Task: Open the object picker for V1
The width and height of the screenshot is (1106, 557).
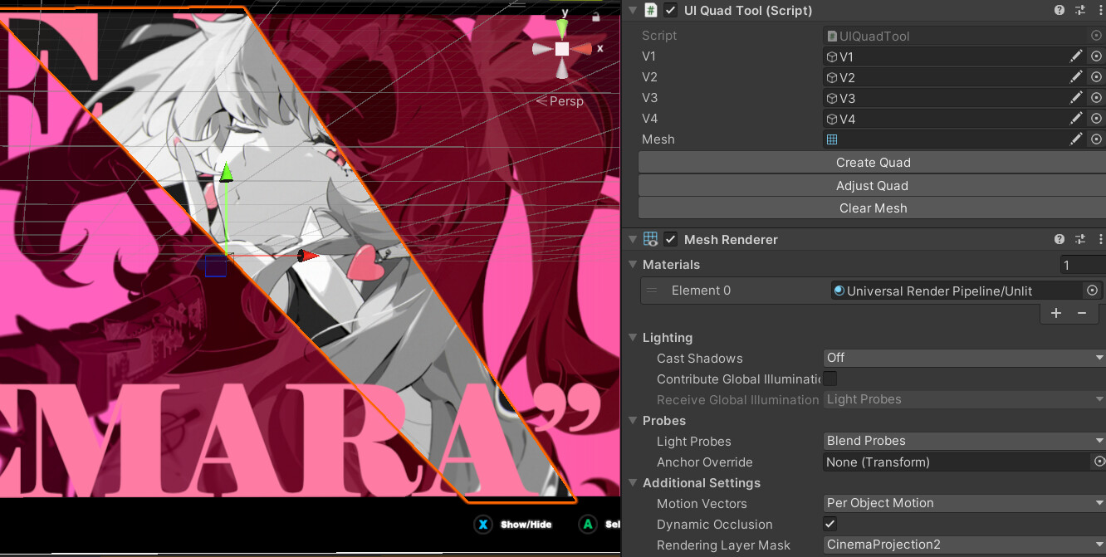Action: click(1096, 56)
